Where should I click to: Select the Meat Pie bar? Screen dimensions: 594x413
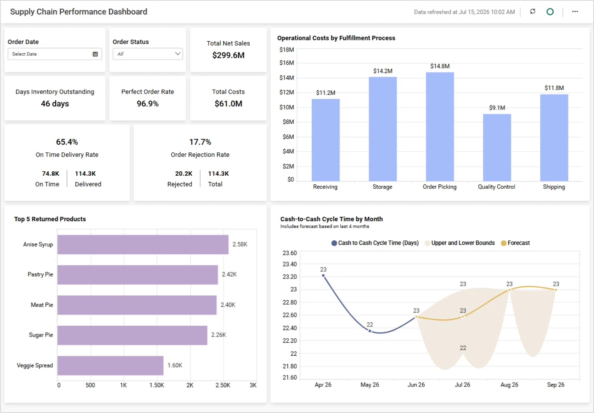coord(137,305)
